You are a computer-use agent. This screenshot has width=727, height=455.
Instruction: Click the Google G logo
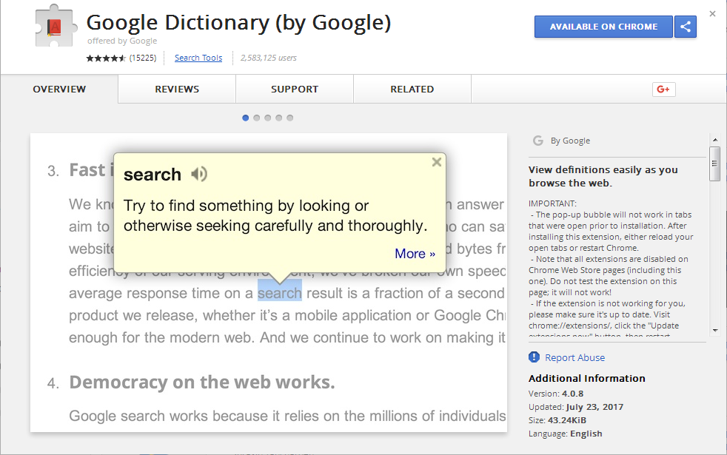click(x=537, y=141)
